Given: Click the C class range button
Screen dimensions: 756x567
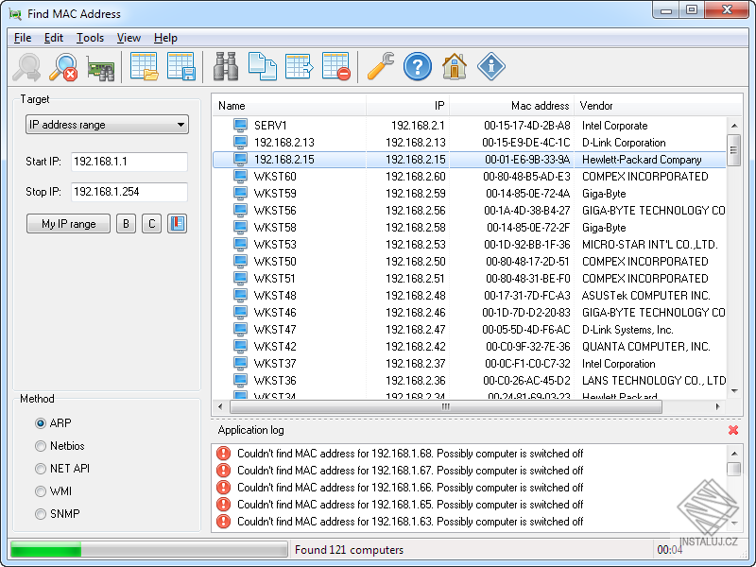Looking at the screenshot, I should pos(151,224).
